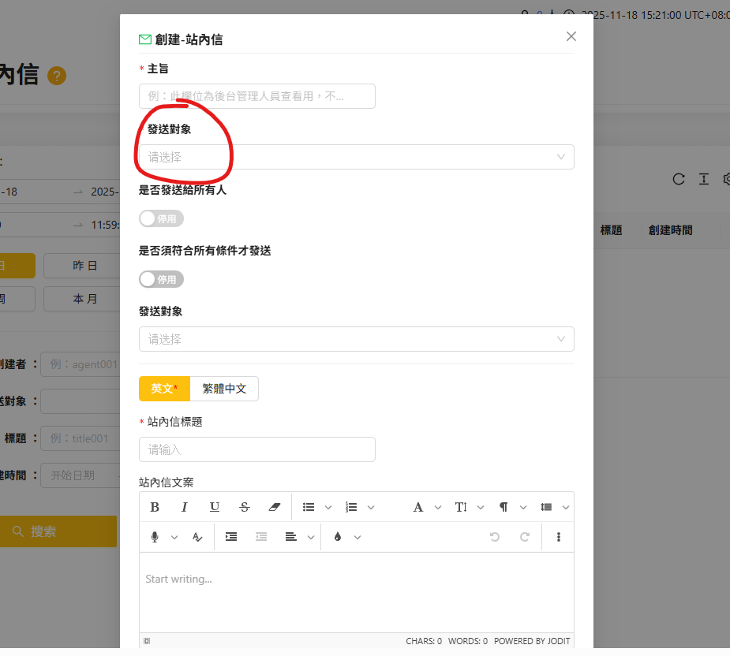Increase indent in the editor
The image size is (730, 656).
(x=231, y=537)
